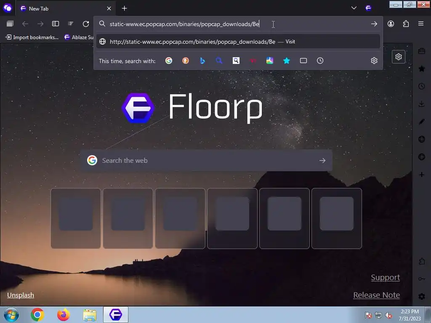Open the Action Center flag in the tray
This screenshot has height=323, width=431.
[368, 315]
